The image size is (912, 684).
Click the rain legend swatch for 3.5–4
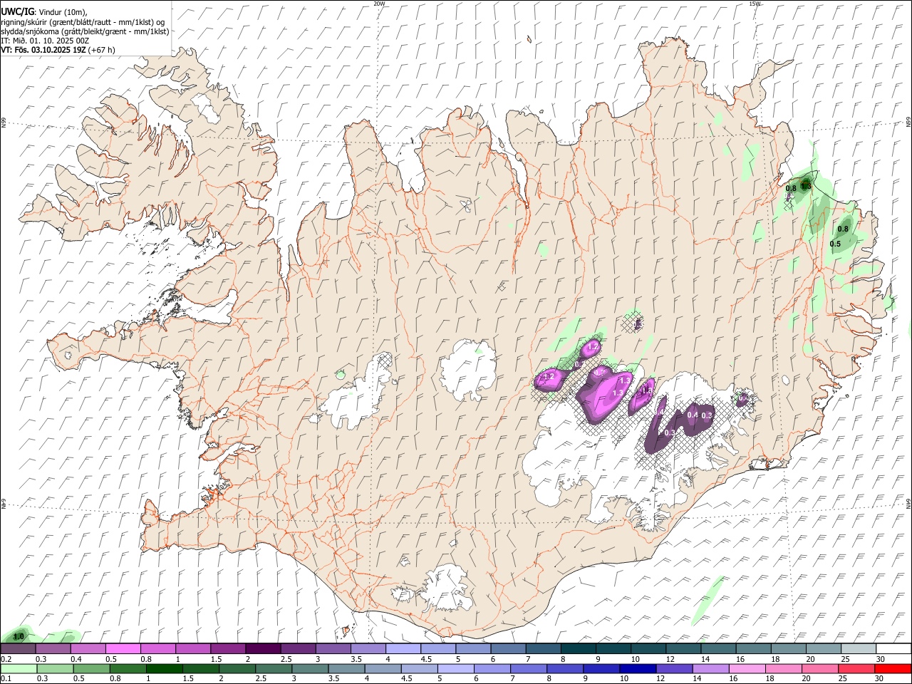pos(346,668)
